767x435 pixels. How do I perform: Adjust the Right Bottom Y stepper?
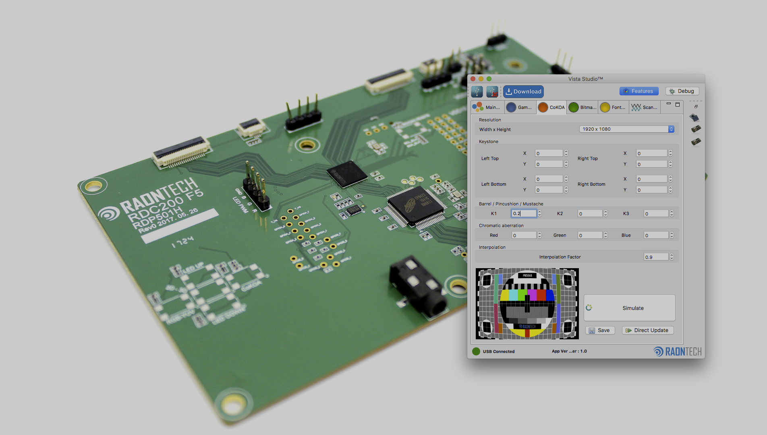tap(670, 190)
